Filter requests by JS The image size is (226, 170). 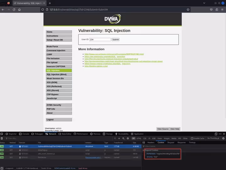[x=149, y=138]
